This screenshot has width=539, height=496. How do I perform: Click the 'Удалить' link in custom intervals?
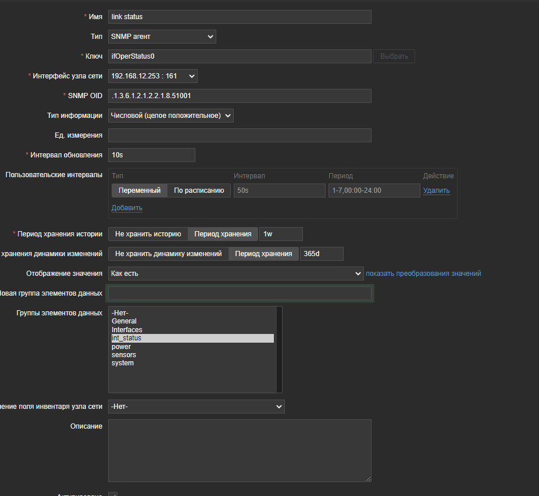pyautogui.click(x=436, y=191)
